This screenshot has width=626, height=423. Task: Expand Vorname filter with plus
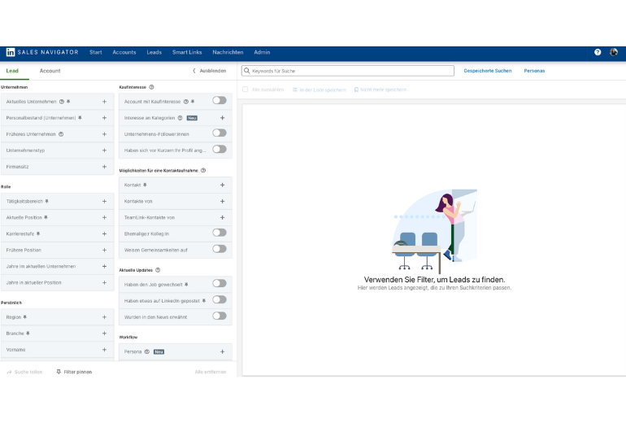[104, 350]
